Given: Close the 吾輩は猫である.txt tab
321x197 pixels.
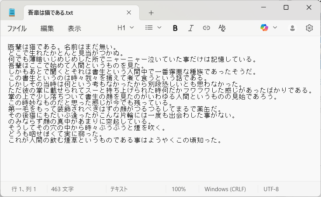Looking at the screenshot, I should tap(129, 12).
